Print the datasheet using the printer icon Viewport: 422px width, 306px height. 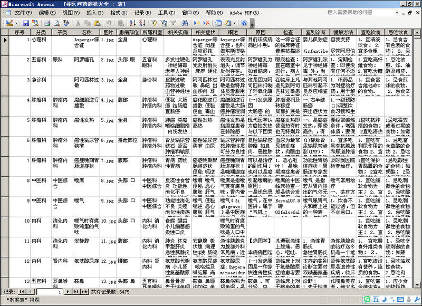pyautogui.click(x=47, y=23)
